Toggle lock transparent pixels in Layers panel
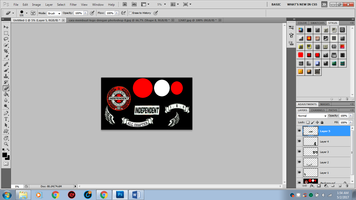This screenshot has height=200, width=356. point(308,122)
